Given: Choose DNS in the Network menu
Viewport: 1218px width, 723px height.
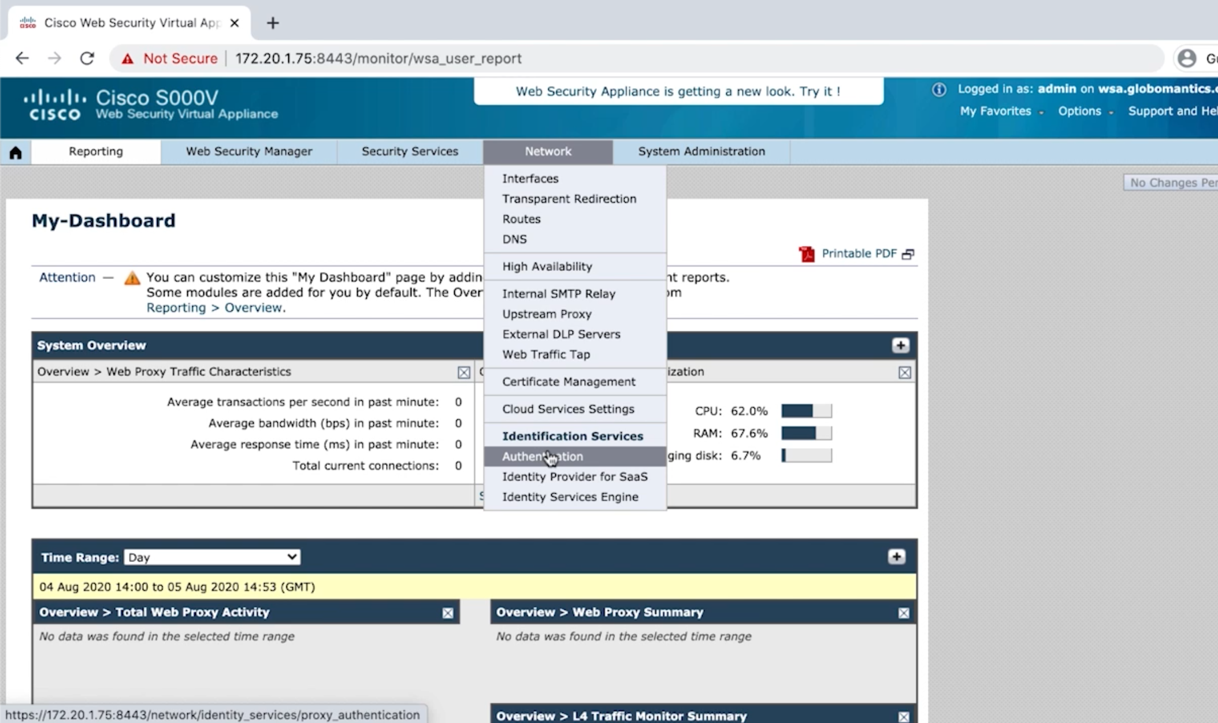Looking at the screenshot, I should [x=575, y=239].
